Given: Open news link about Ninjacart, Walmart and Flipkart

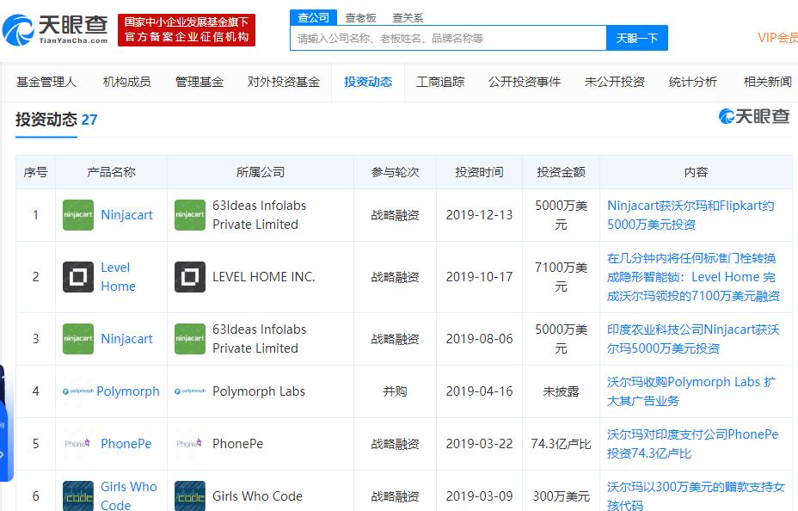Looking at the screenshot, I should tap(691, 215).
